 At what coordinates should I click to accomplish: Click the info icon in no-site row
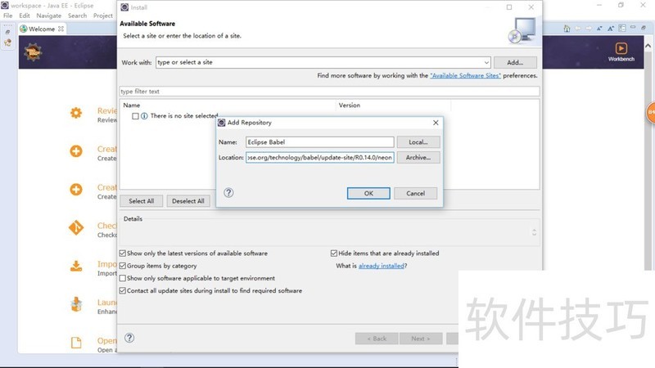point(144,116)
